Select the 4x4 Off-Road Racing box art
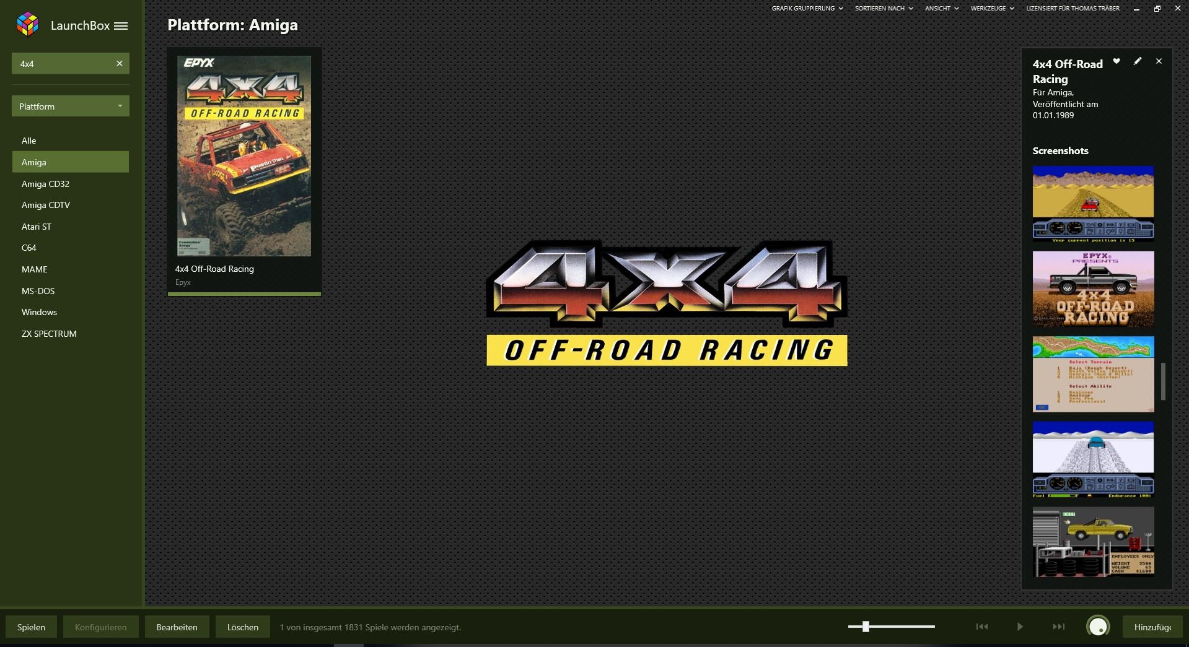The height and width of the screenshot is (647, 1189). pyautogui.click(x=244, y=156)
